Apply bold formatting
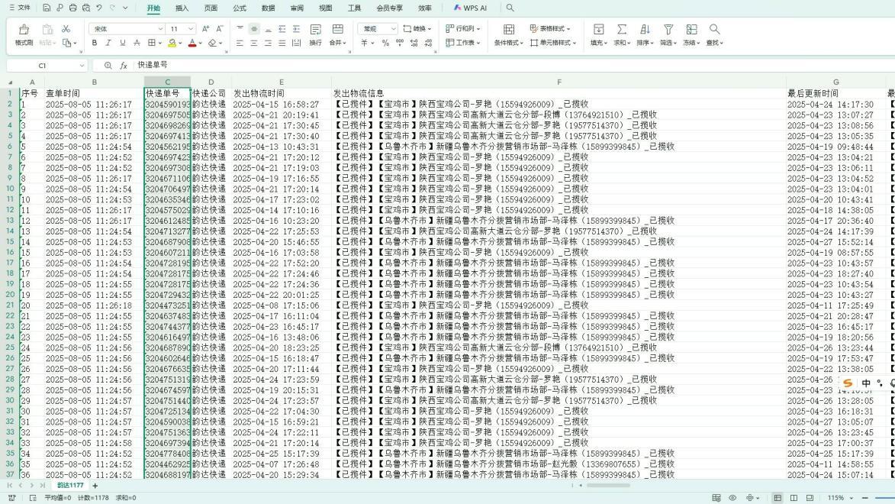Screen dimensions: 895x504 [x=95, y=43]
